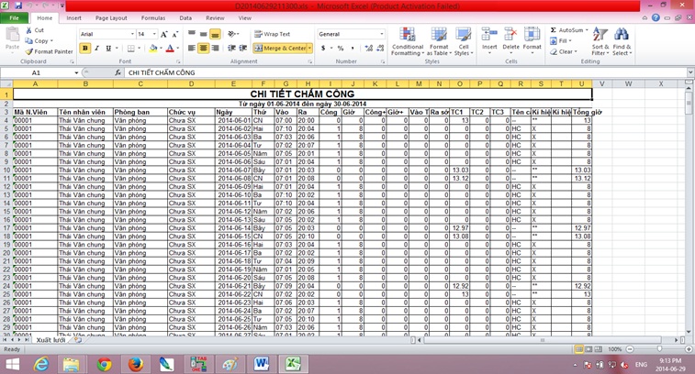Open the General number format dropdown
The height and width of the screenshot is (374, 695).
pyautogui.click(x=382, y=34)
